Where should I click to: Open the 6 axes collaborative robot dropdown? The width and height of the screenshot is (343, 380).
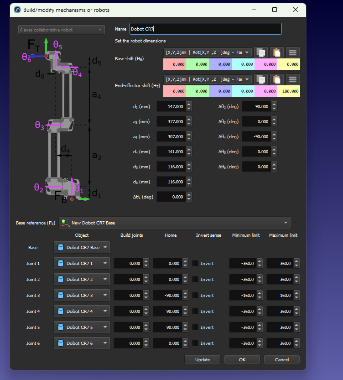pyautogui.click(x=100, y=30)
